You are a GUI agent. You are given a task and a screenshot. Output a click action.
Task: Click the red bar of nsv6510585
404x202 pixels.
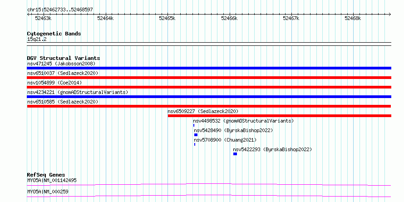click(209, 106)
